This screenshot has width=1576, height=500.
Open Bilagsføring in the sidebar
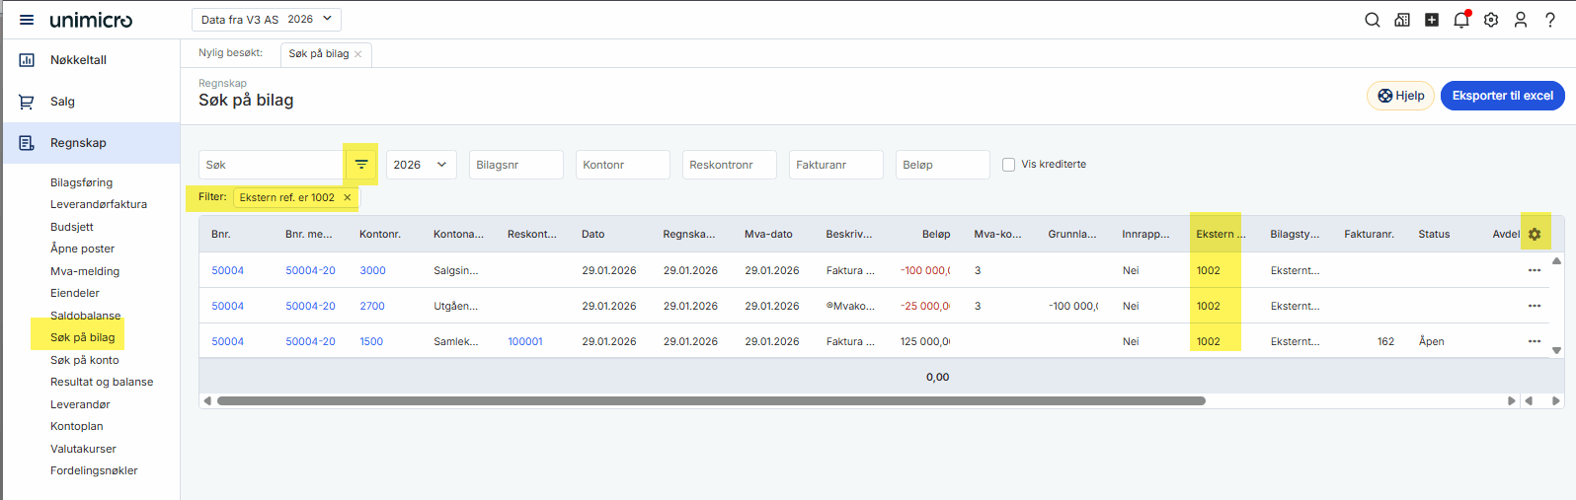coord(81,182)
